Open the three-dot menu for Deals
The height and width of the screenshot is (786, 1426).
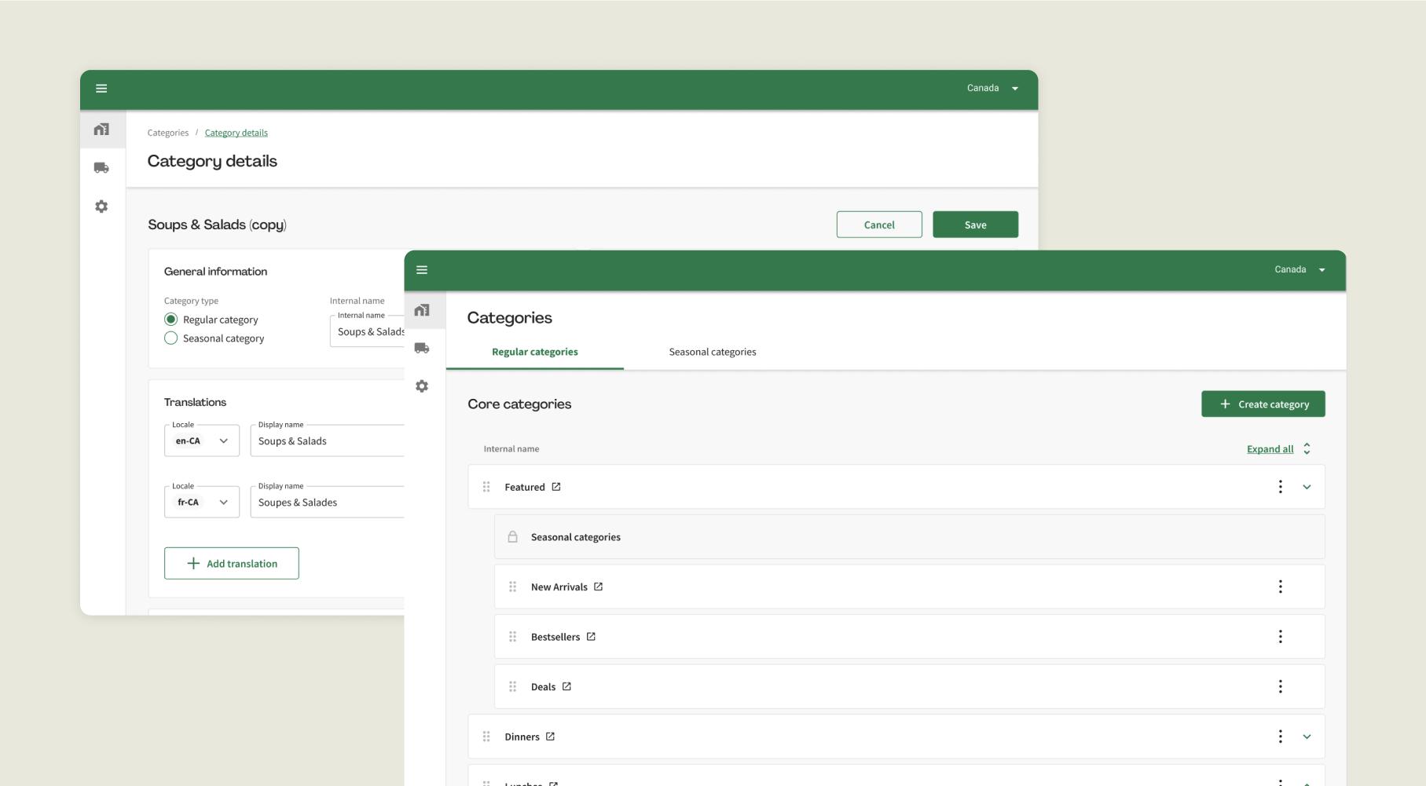coord(1281,685)
